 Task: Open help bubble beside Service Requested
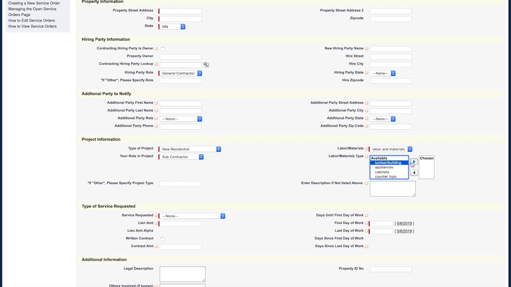[x=156, y=216]
